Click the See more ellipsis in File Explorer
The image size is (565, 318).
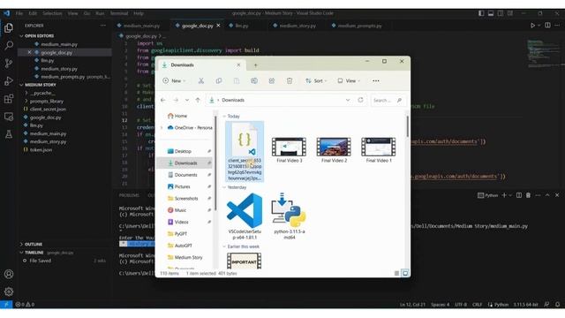click(x=376, y=80)
